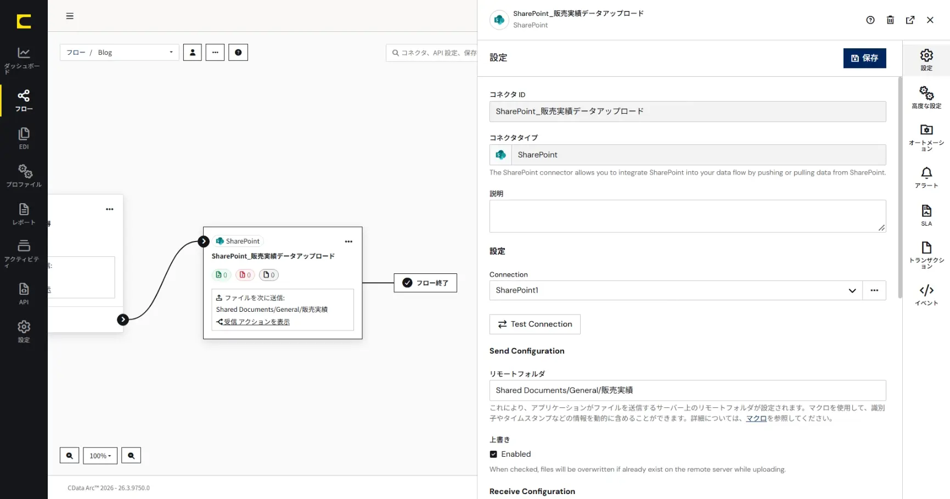
Task: Click the green success file counter
Action: point(221,275)
